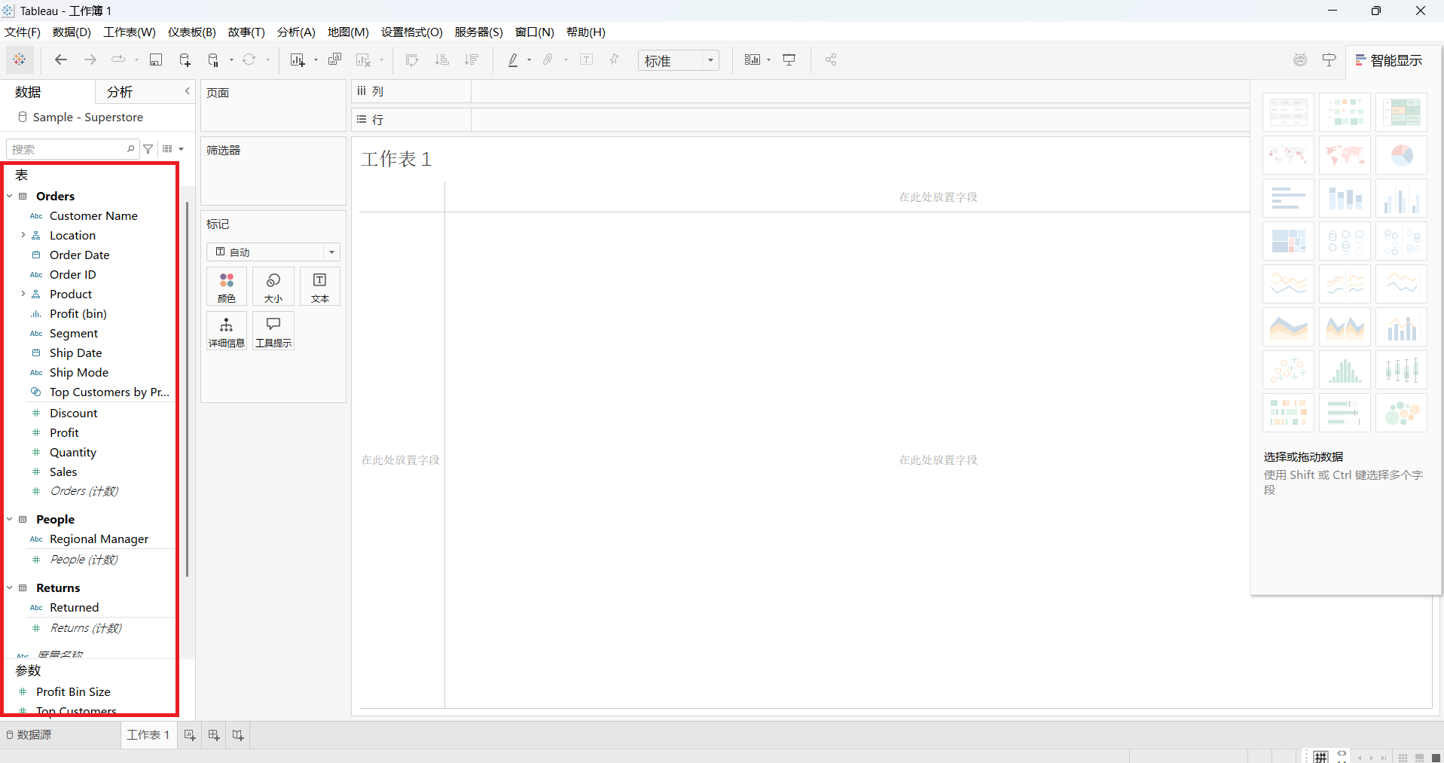The image size is (1444, 763).
Task: Add new story tab at bottom
Action: click(x=238, y=734)
